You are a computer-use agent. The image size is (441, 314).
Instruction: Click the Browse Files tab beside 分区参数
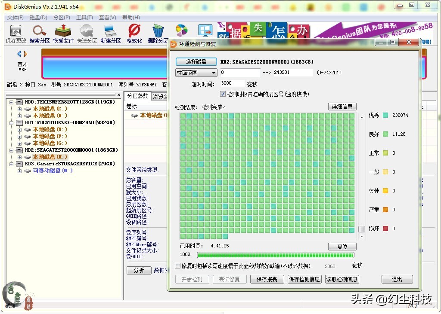tap(160, 97)
